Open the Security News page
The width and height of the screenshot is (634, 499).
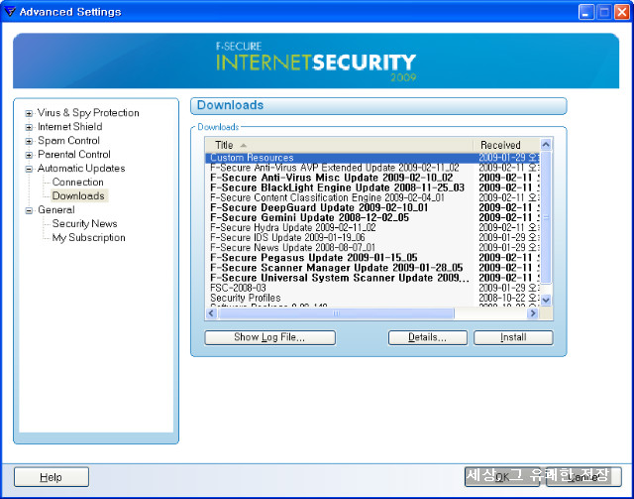[84, 223]
